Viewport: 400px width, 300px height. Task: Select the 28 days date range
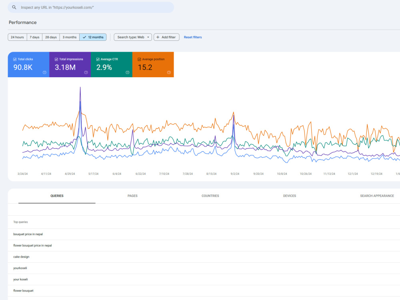tap(51, 37)
